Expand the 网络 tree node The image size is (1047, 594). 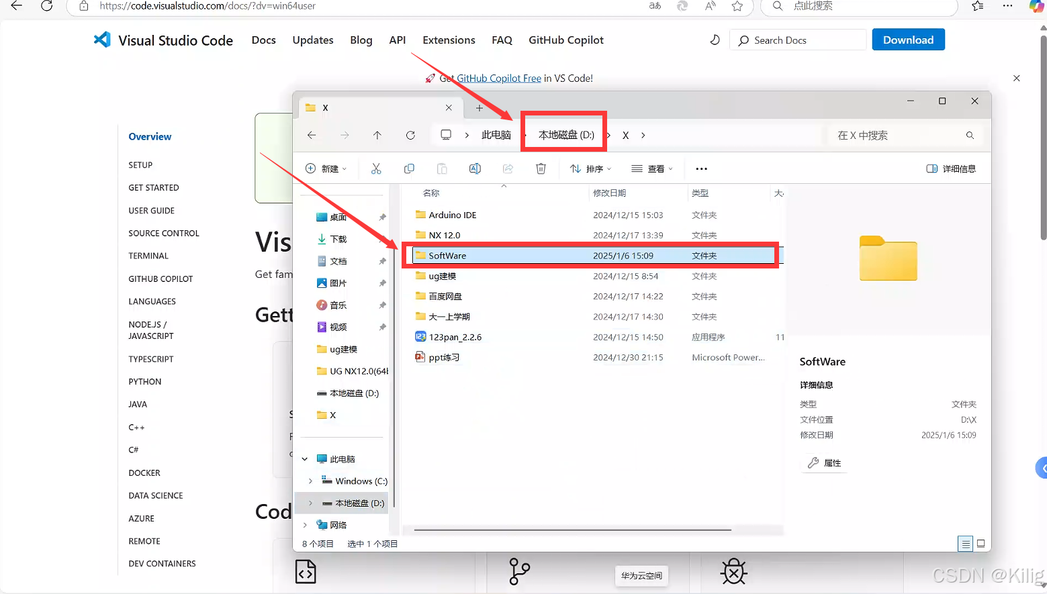click(x=305, y=525)
